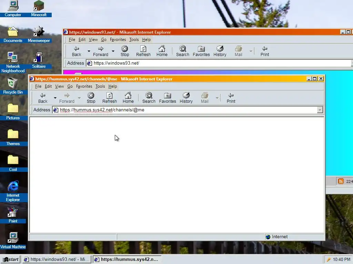Select the Internet Explorer desktop icon
This screenshot has width=353, height=264.
coord(13,191)
